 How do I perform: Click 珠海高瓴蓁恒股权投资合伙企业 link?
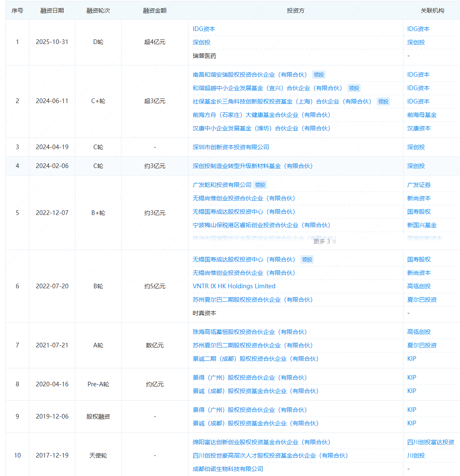(x=250, y=332)
